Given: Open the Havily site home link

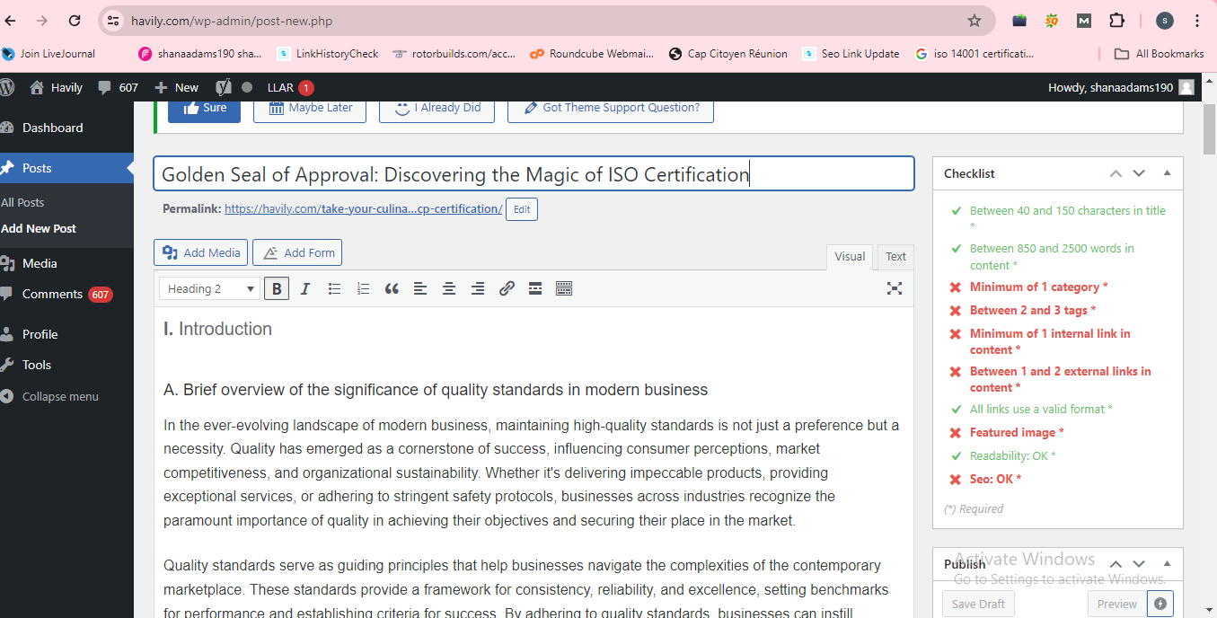Looking at the screenshot, I should 57,87.
